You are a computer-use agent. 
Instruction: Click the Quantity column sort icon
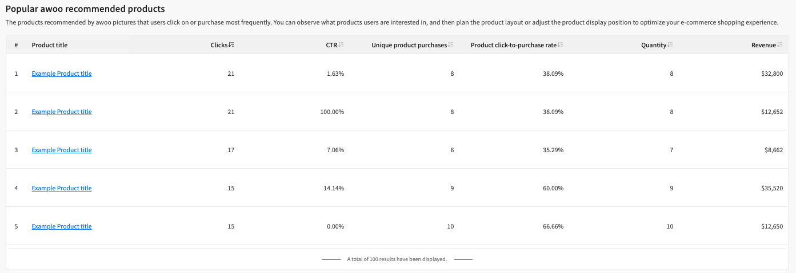pos(670,45)
